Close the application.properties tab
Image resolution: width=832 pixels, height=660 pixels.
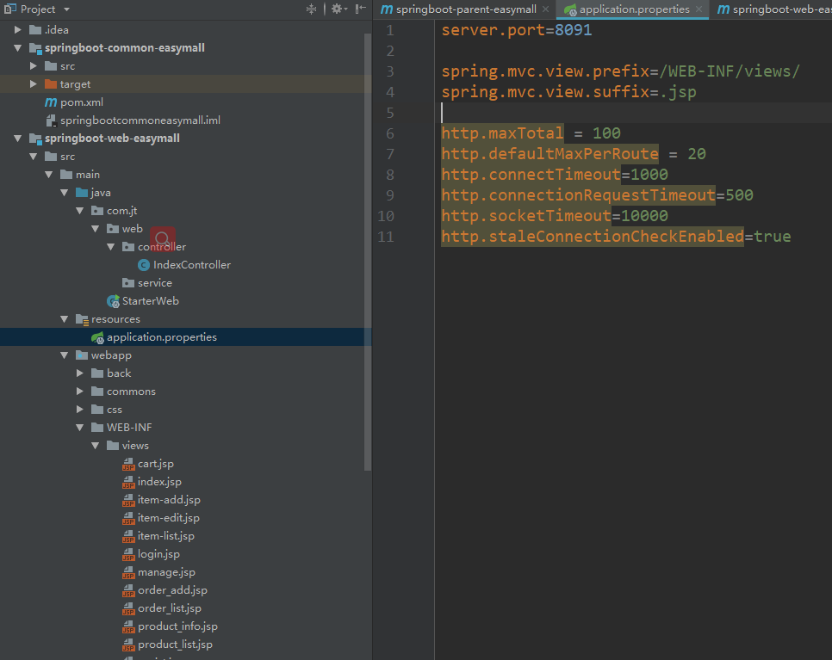699,9
